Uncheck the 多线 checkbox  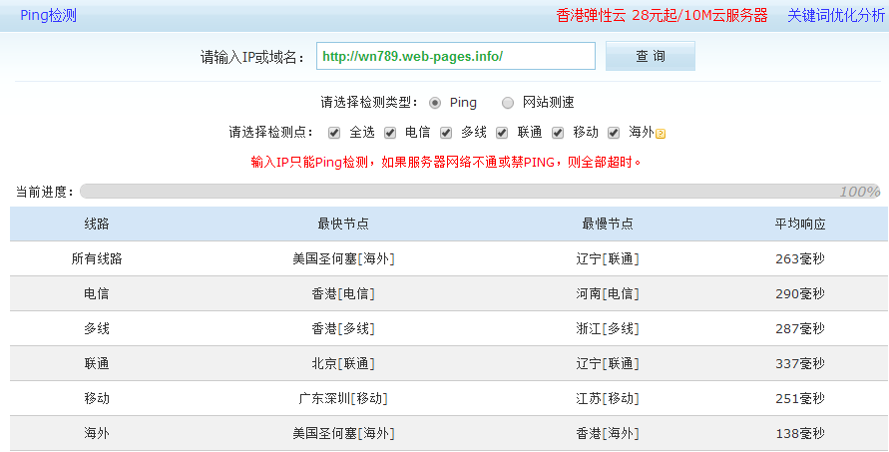446,133
